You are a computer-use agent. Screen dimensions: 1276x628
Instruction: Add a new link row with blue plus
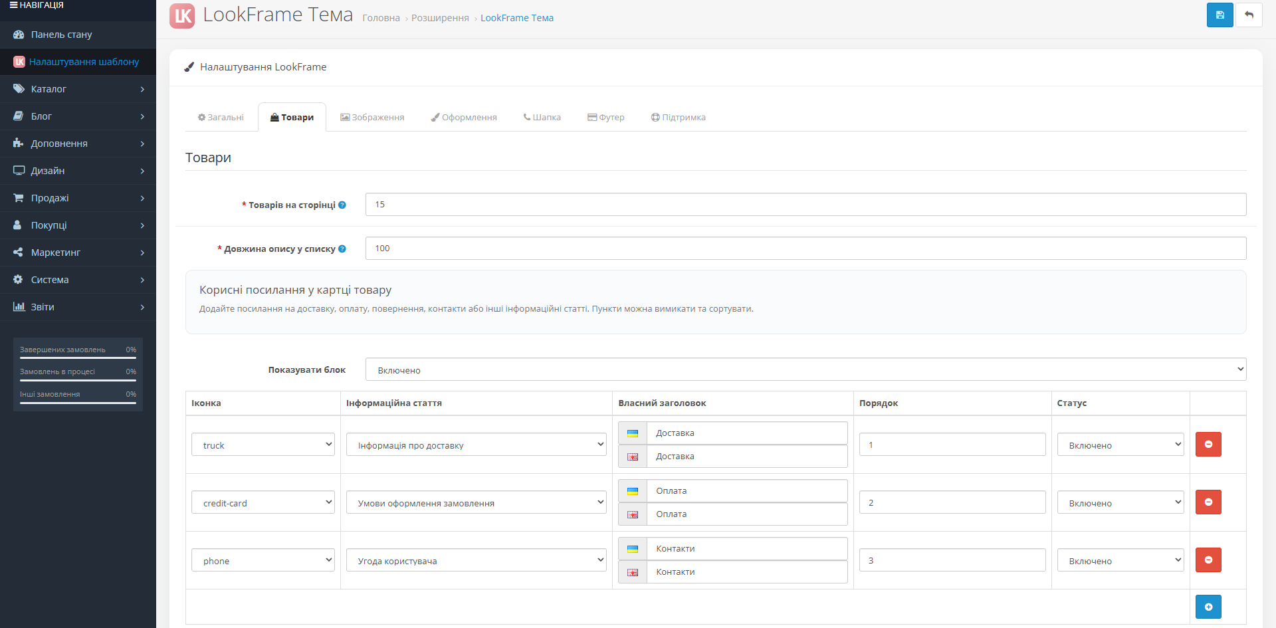[x=1208, y=607]
